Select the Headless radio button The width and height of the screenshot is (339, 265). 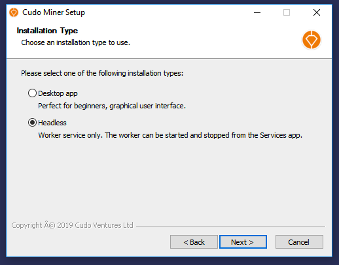coord(32,123)
